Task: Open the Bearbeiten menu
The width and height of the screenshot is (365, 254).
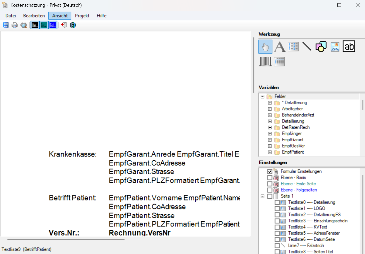Action: (34, 16)
